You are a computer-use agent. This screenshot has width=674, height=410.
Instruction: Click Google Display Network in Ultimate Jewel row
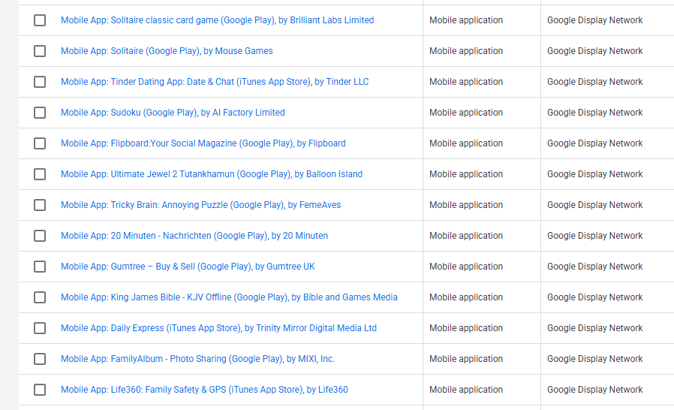594,174
